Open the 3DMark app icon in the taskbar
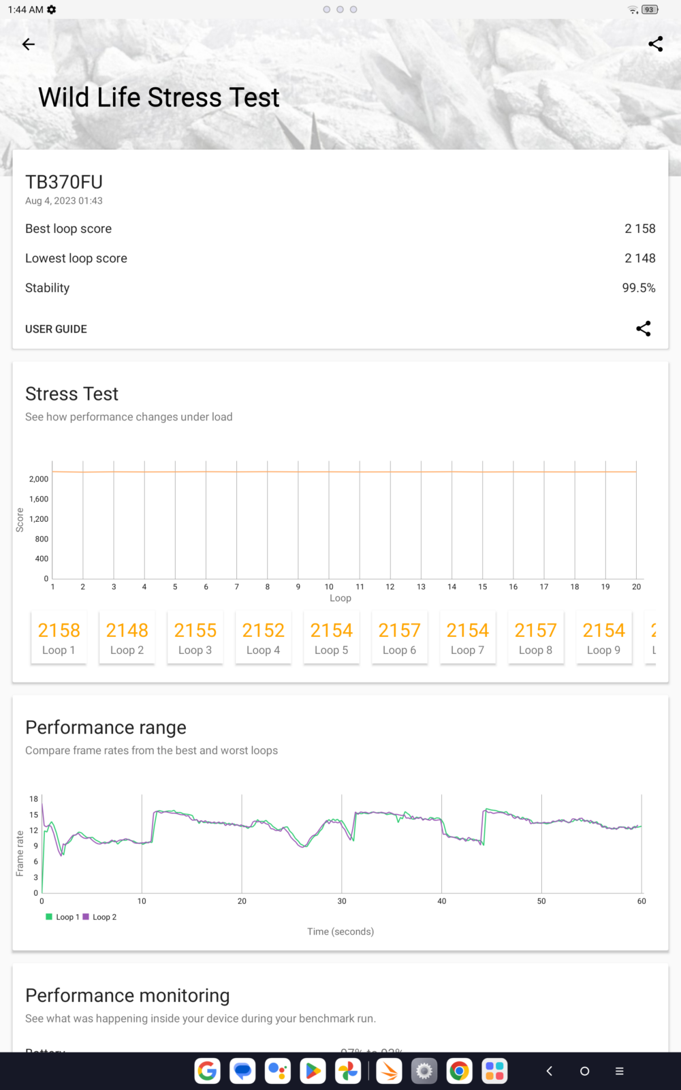681x1090 pixels. [390, 1071]
